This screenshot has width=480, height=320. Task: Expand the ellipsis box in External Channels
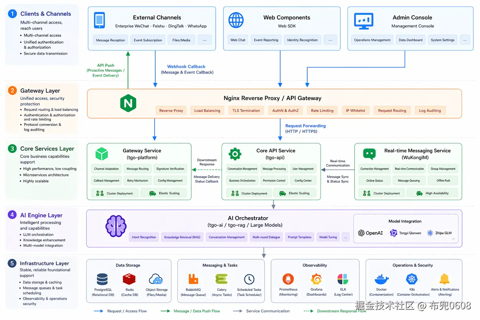tap(205, 40)
